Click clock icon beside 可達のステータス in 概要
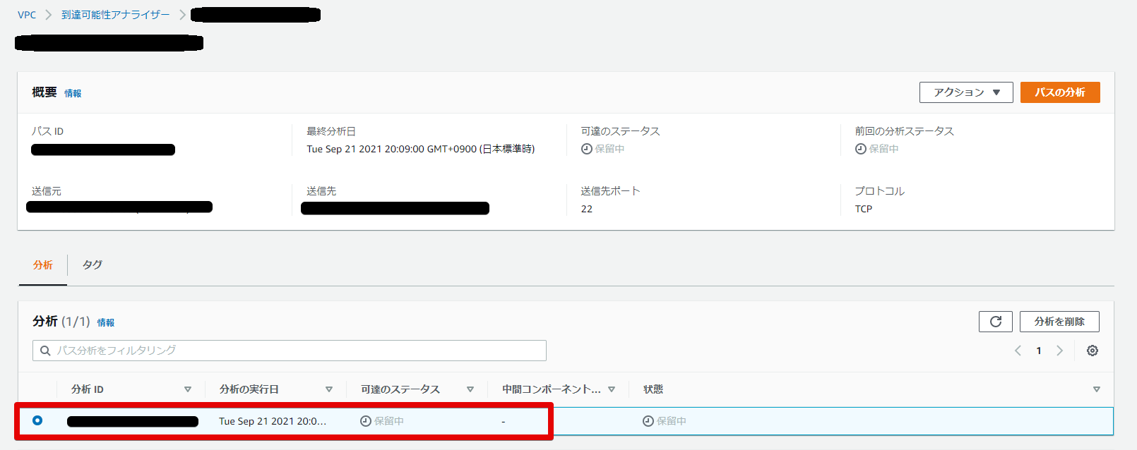The height and width of the screenshot is (450, 1137). (x=586, y=149)
